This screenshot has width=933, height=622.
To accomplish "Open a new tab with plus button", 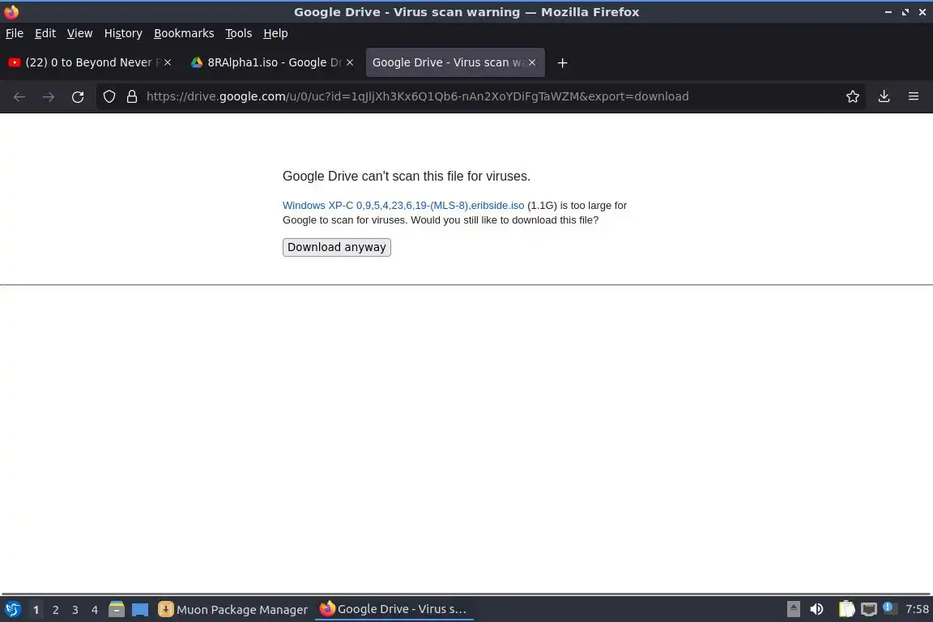I will pyautogui.click(x=562, y=62).
